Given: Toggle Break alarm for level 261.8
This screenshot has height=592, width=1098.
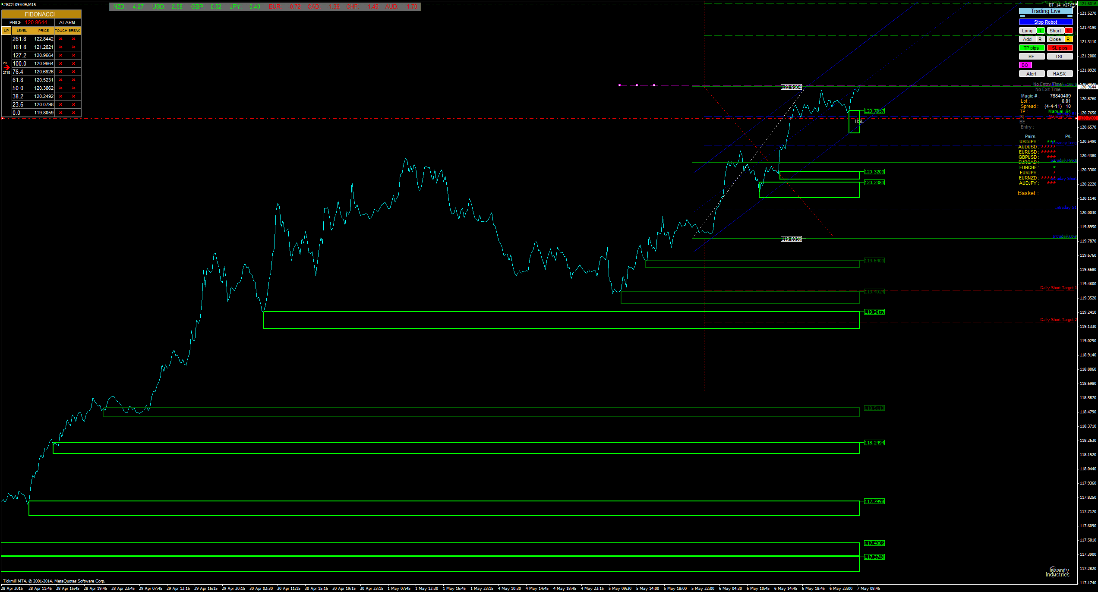Looking at the screenshot, I should tap(74, 39).
